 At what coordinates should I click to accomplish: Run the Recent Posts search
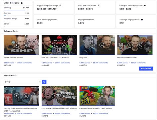pyautogui.click(x=44, y=82)
